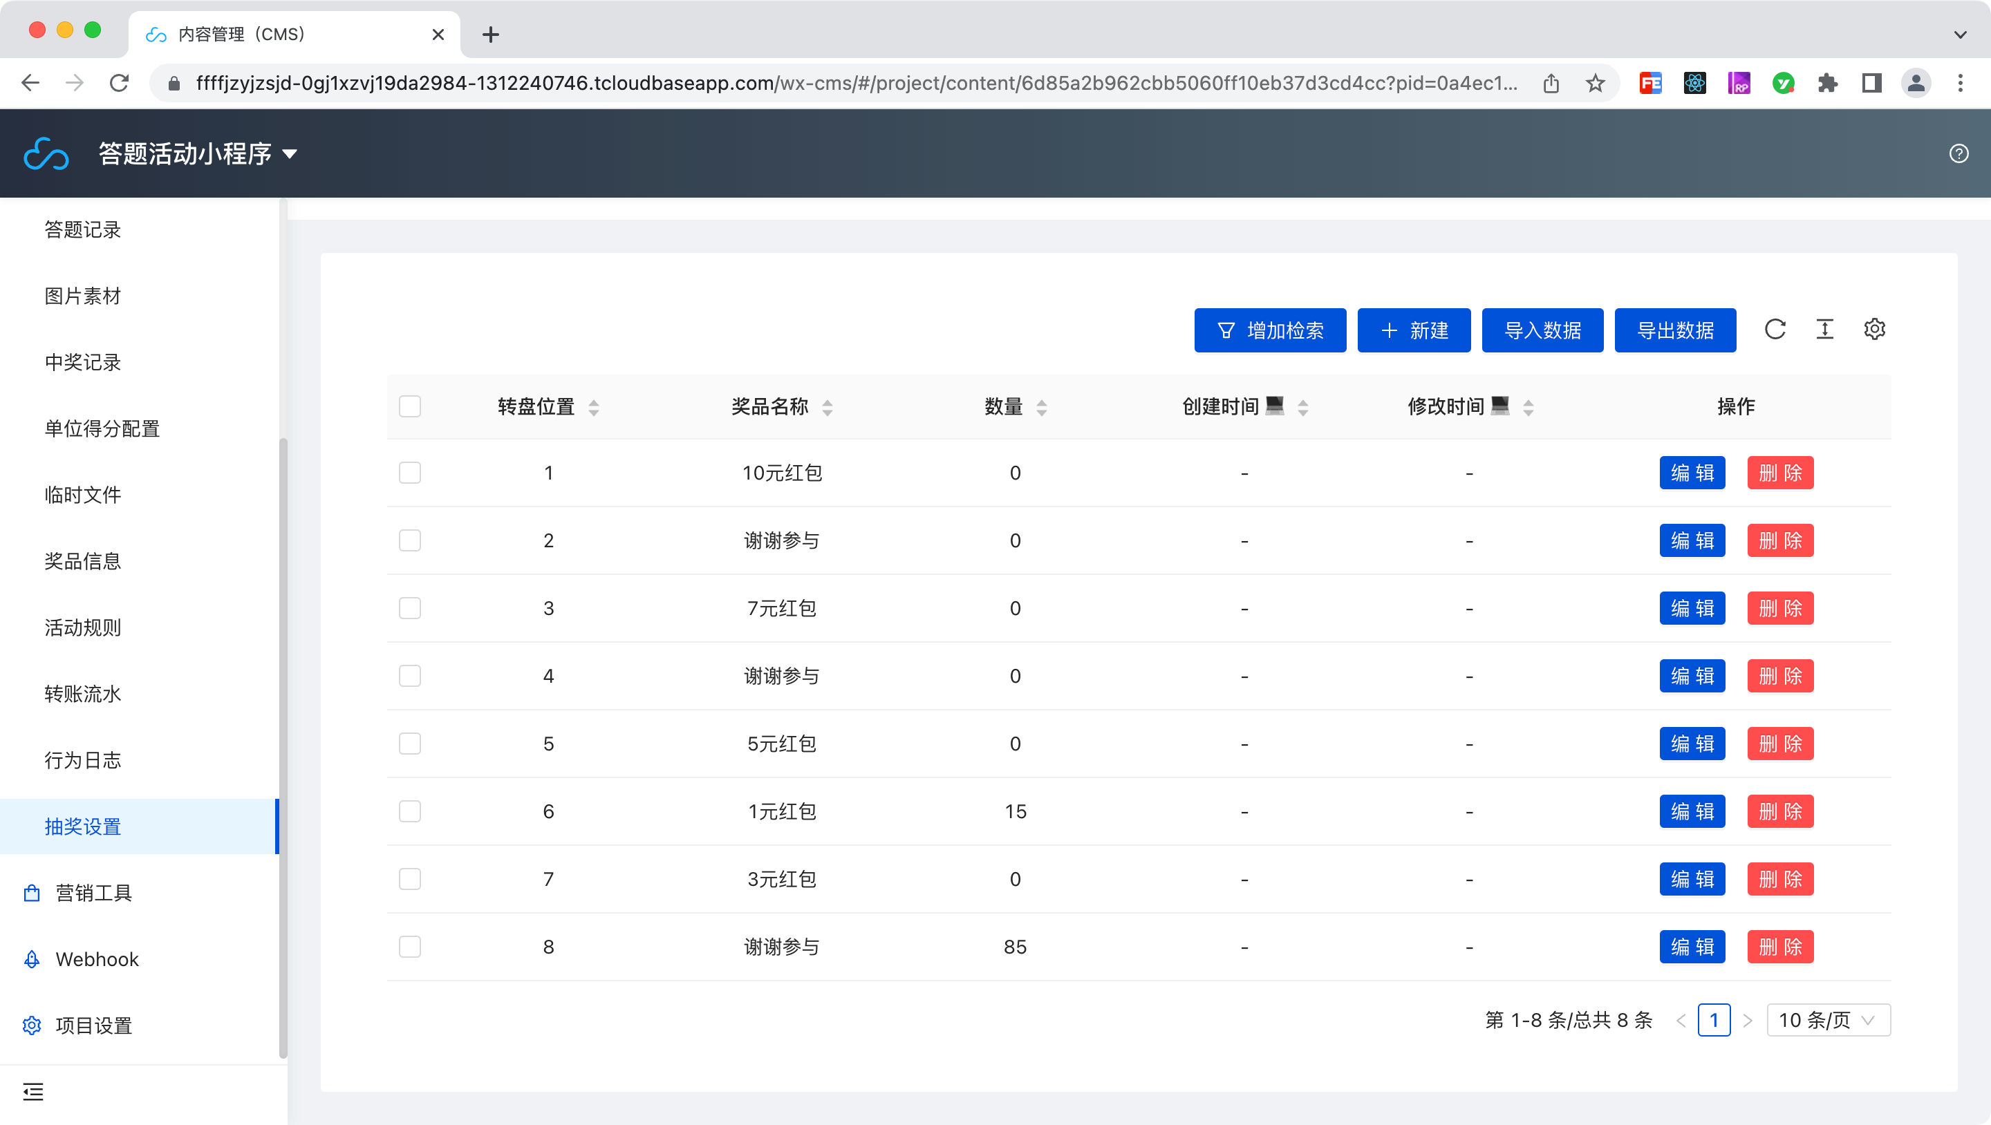Viewport: 1991px width, 1125px height.
Task: Click the 新建 button
Action: pos(1414,331)
